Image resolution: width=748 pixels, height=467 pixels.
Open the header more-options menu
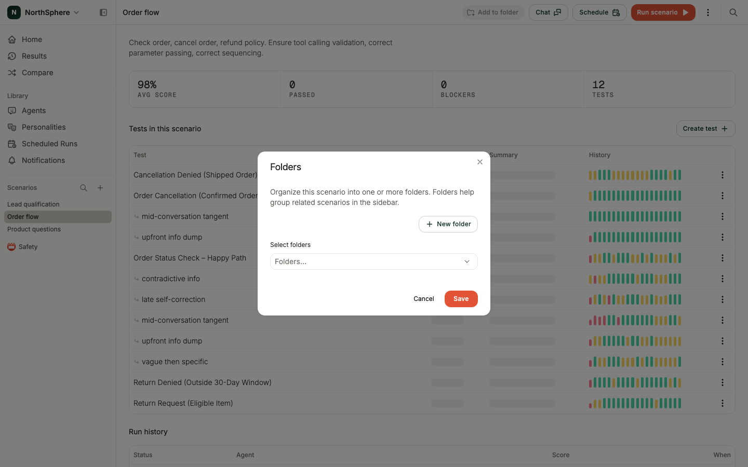click(x=708, y=12)
